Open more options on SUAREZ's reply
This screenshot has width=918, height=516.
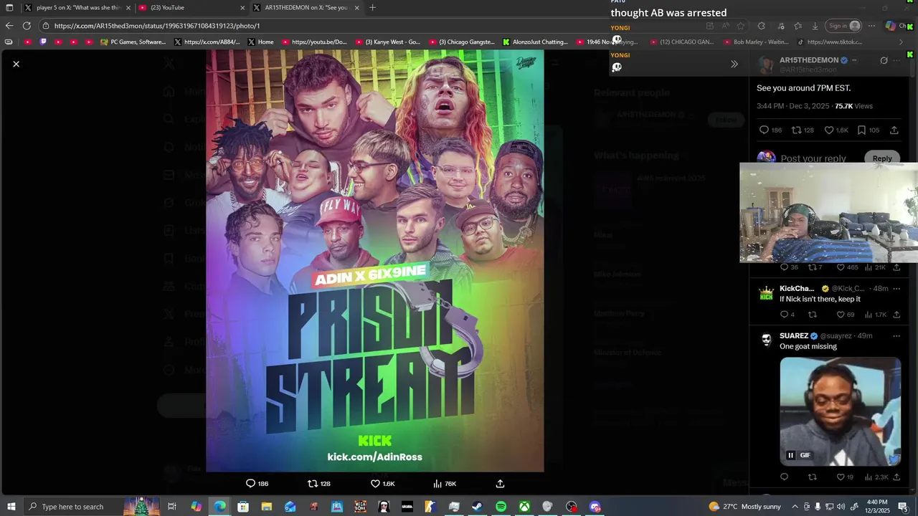896,335
